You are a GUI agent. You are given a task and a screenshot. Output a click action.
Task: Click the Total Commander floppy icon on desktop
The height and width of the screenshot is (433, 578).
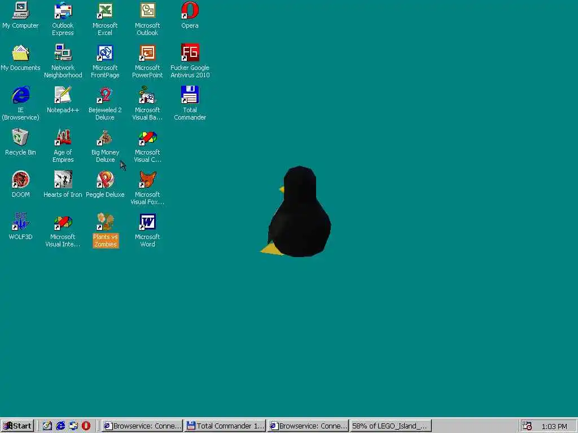coord(190,95)
